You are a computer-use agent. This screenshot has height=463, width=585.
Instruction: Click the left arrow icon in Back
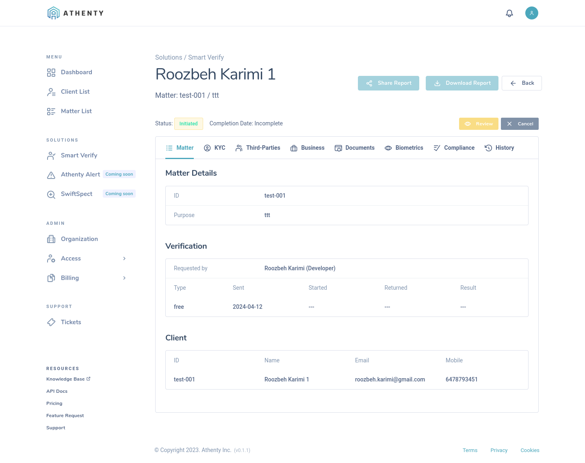[513, 83]
